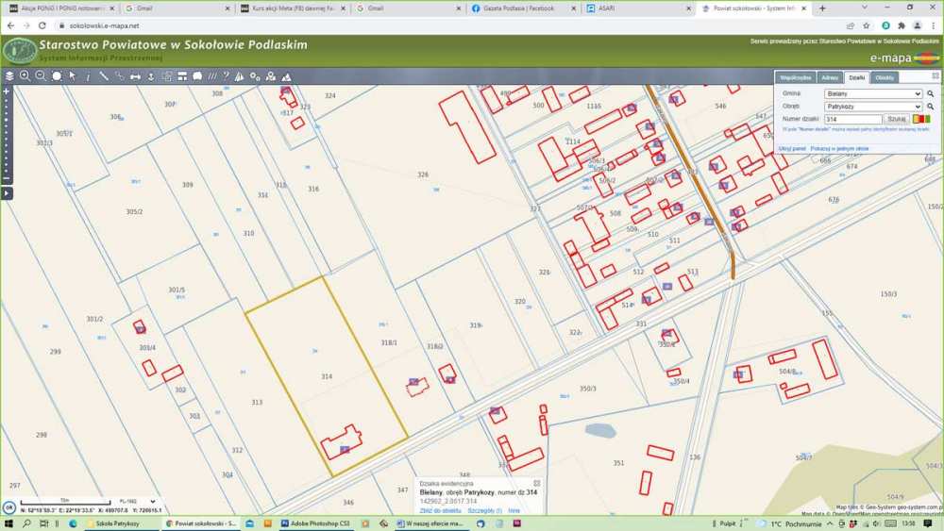Click the Szukaj search button

click(x=897, y=119)
